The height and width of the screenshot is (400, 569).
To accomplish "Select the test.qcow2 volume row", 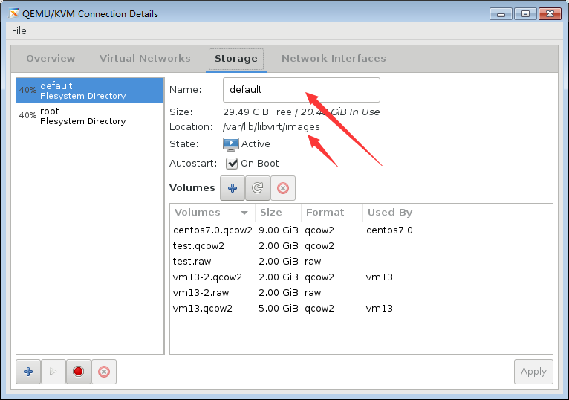I will (x=361, y=246).
